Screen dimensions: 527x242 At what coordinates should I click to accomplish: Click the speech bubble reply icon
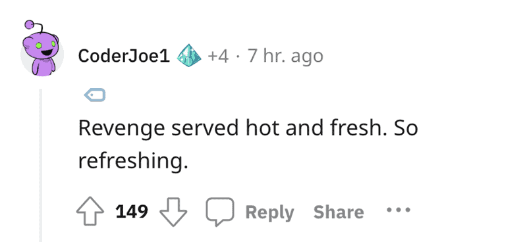click(x=220, y=212)
